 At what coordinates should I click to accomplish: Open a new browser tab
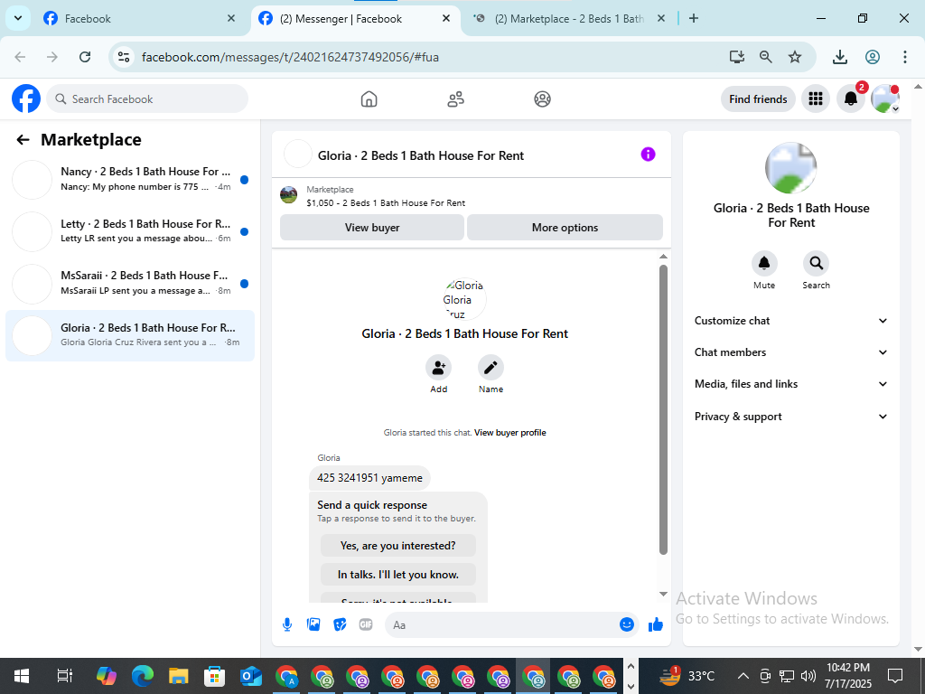pos(694,18)
